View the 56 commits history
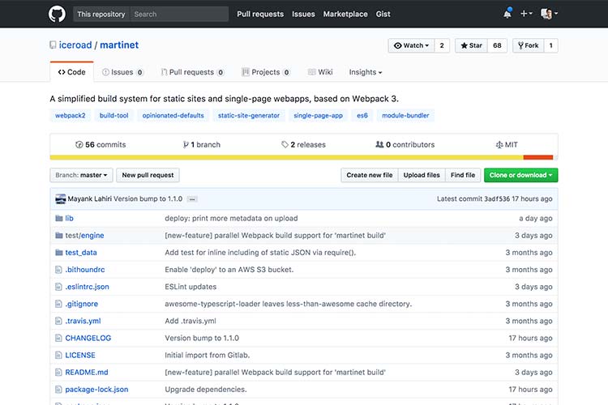Image resolution: width=608 pixels, height=405 pixels. 101,144
